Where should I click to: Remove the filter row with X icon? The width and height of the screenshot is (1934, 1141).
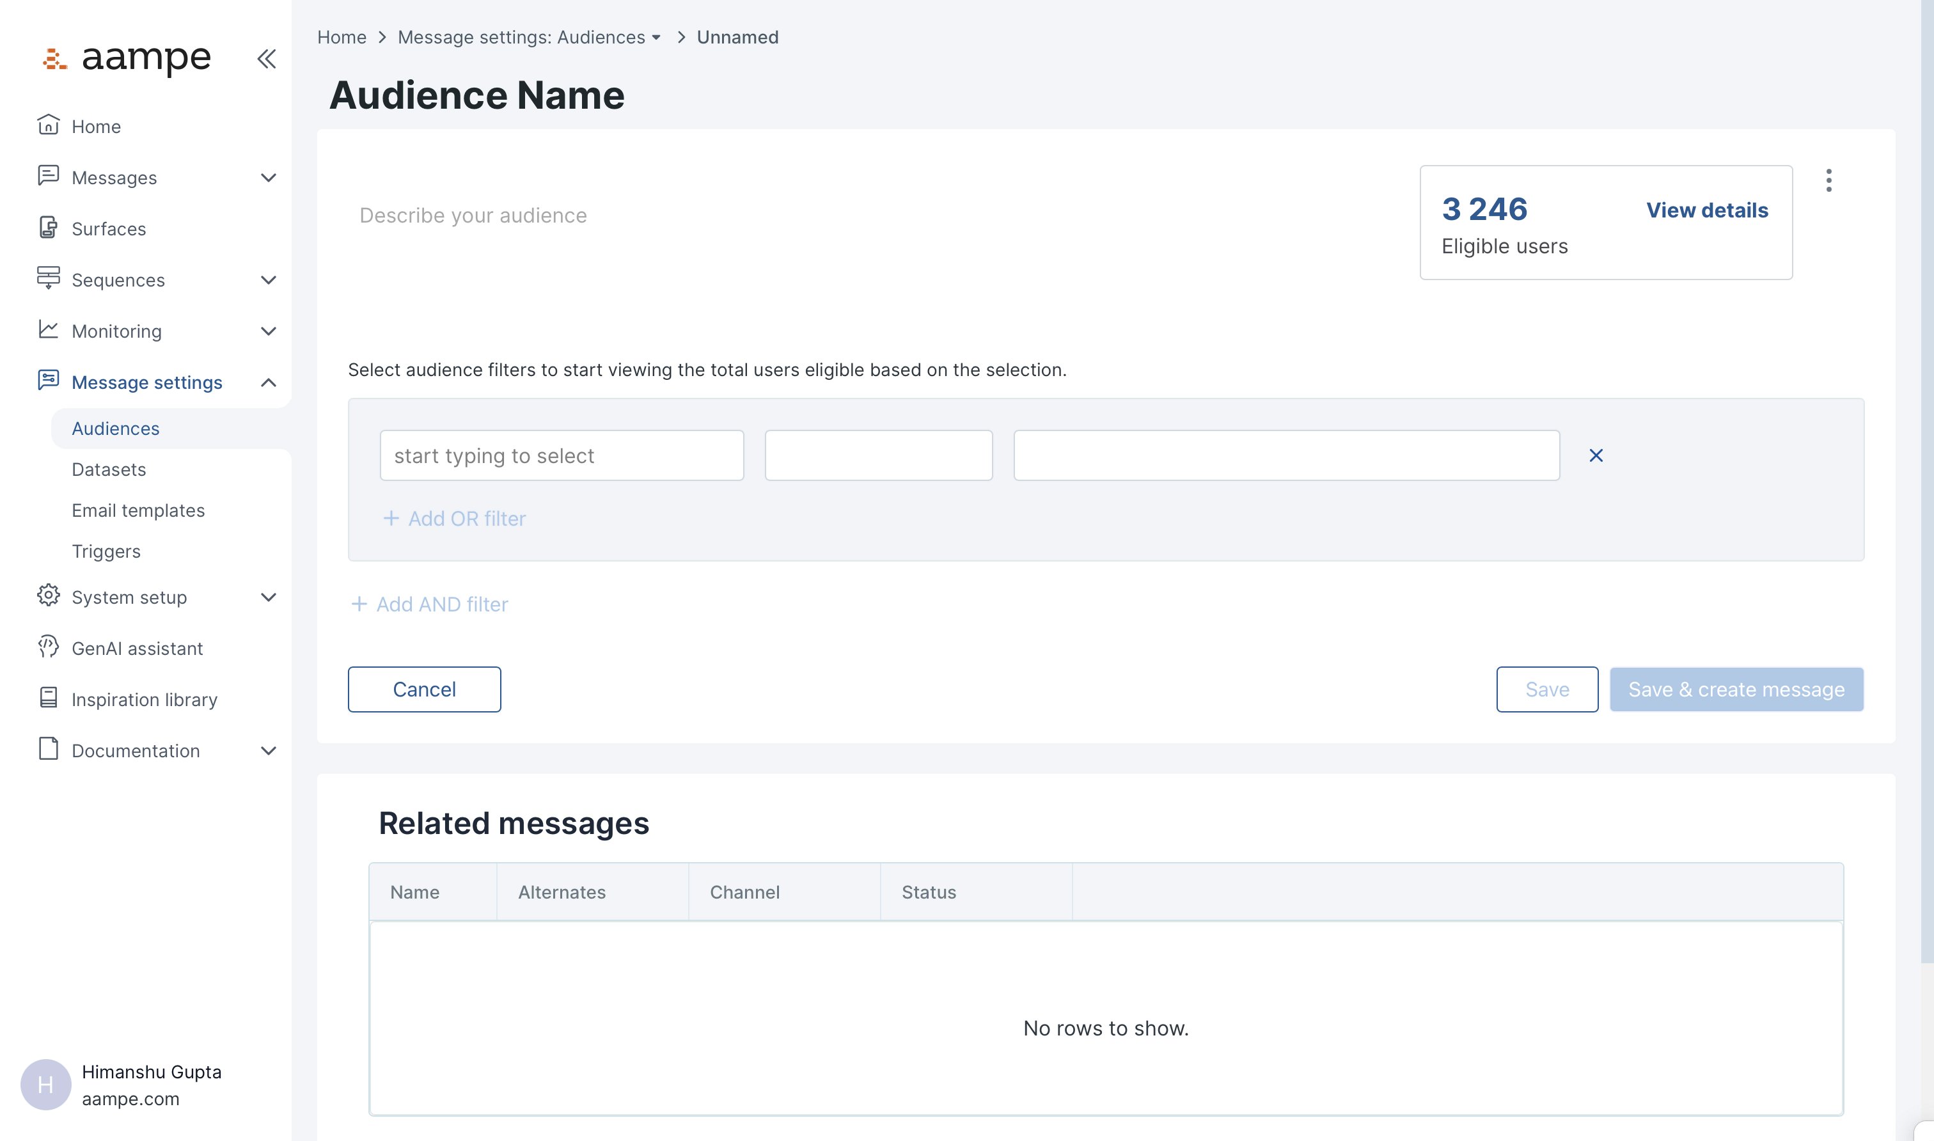tap(1596, 456)
